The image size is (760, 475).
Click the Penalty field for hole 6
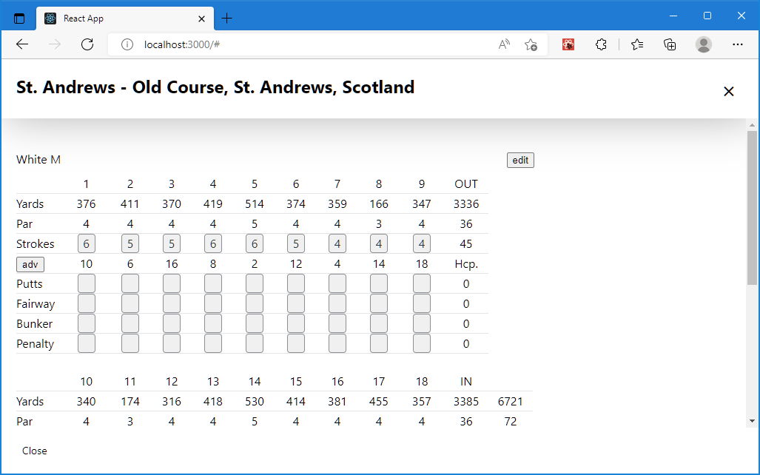click(296, 343)
